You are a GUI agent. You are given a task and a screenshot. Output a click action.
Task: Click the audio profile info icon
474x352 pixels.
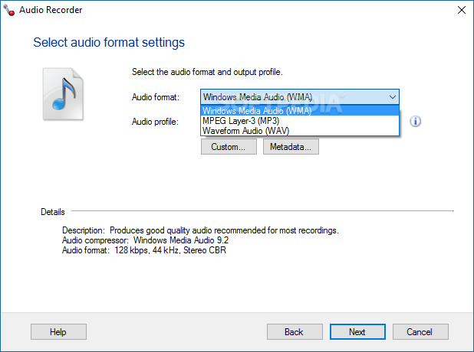416,121
